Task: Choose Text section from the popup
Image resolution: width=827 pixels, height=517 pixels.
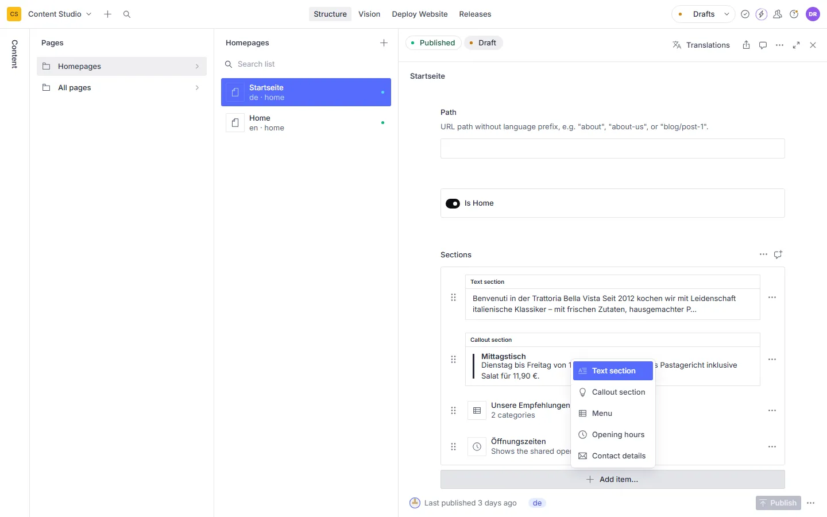Action: click(x=613, y=371)
